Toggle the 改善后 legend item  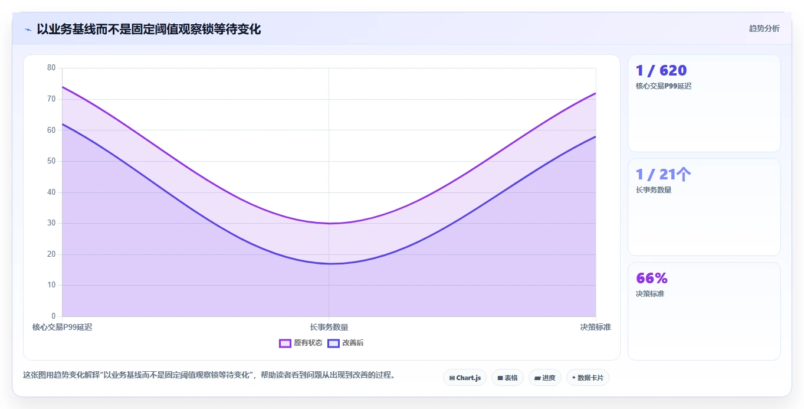(346, 343)
